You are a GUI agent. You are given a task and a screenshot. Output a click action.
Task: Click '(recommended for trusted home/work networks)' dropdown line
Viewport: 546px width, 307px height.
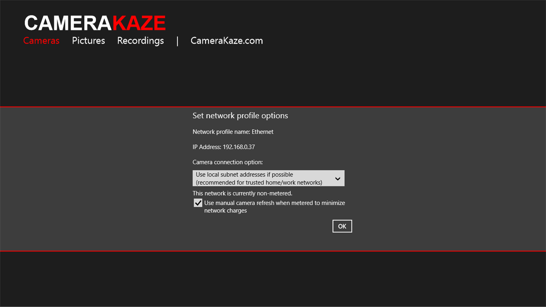point(259,182)
